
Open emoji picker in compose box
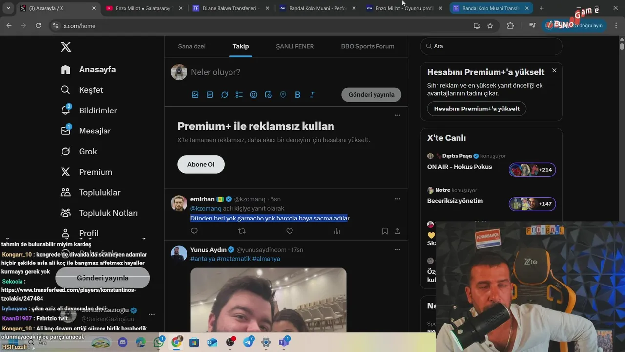point(254,95)
